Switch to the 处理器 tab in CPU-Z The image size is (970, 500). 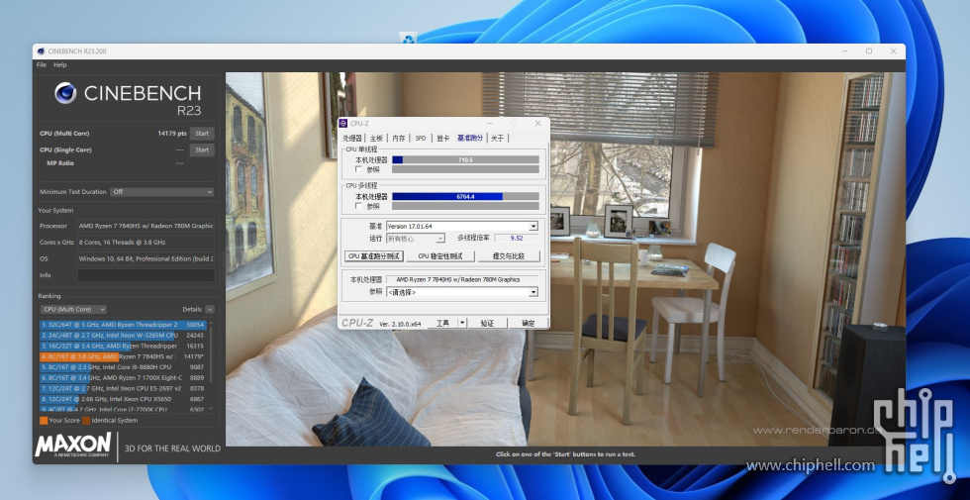pos(352,138)
